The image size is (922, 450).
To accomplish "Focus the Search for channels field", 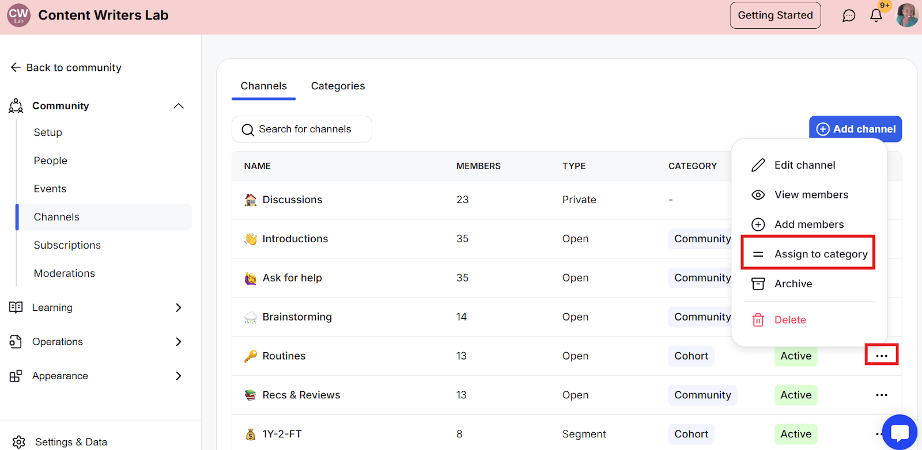I will (302, 129).
